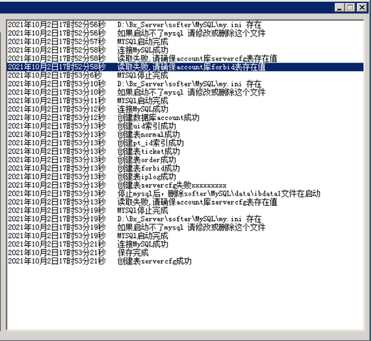371x341 pixels.
Task: Close the log window
Action: [361, 7]
